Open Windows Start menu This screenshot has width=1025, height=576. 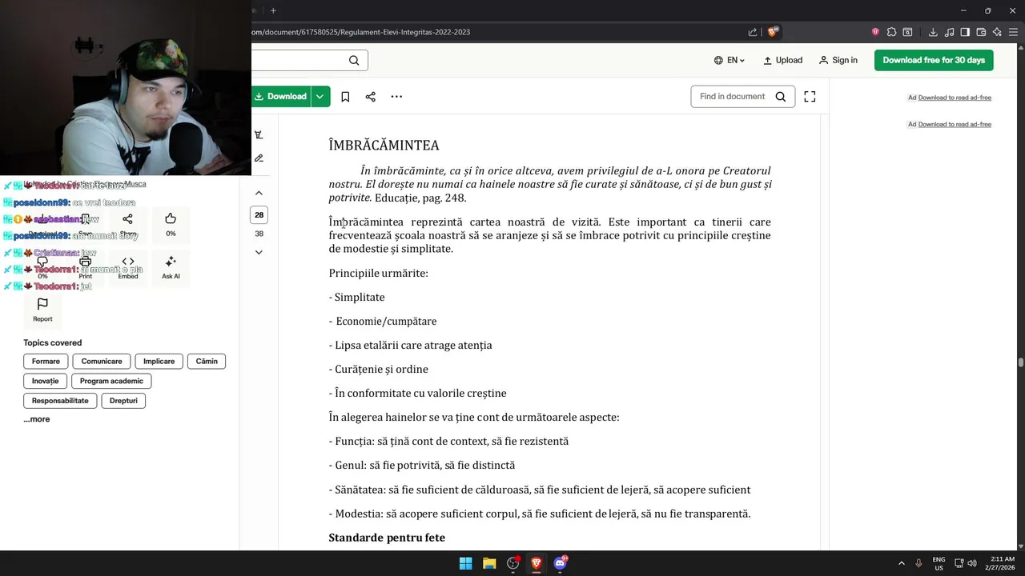465,563
